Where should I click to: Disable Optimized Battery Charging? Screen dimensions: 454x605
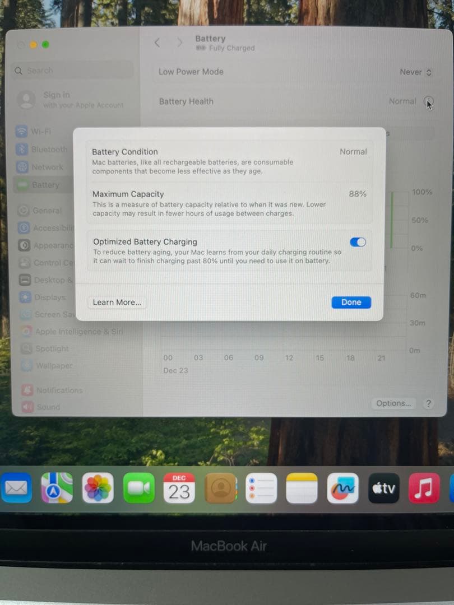[357, 241]
